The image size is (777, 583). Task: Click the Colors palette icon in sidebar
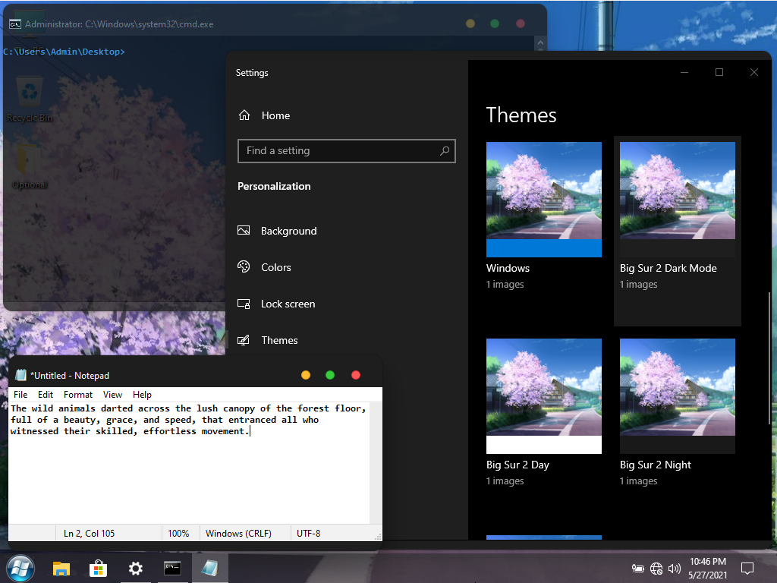click(x=244, y=266)
